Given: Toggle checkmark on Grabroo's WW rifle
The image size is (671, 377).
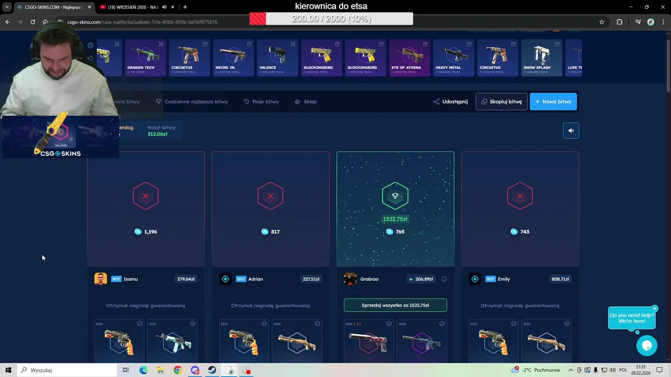Looking at the screenshot, I should 442,324.
